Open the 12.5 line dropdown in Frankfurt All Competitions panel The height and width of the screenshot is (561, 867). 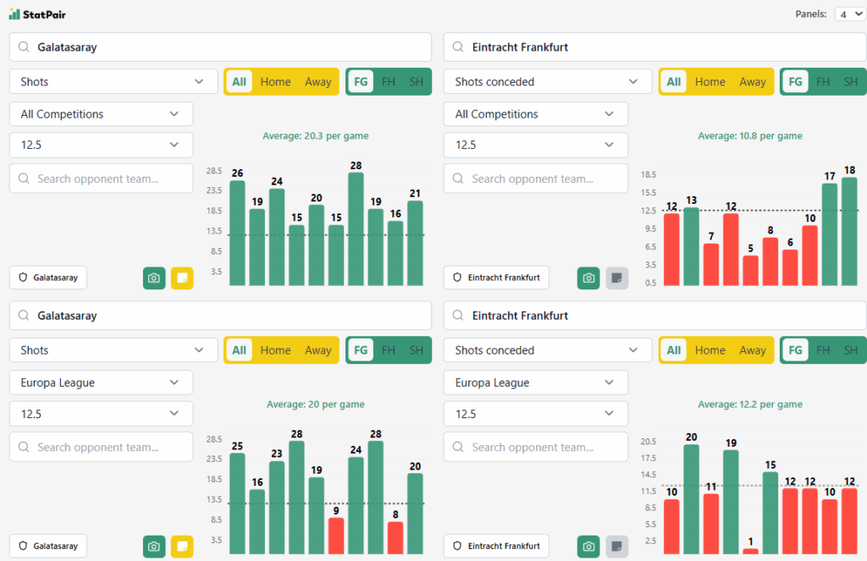pos(535,146)
